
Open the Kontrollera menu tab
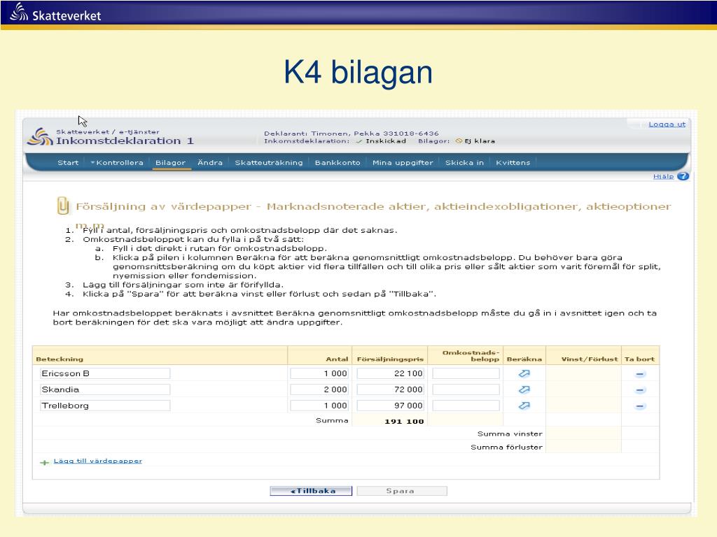click(x=117, y=162)
